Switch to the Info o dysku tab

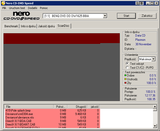28,26
